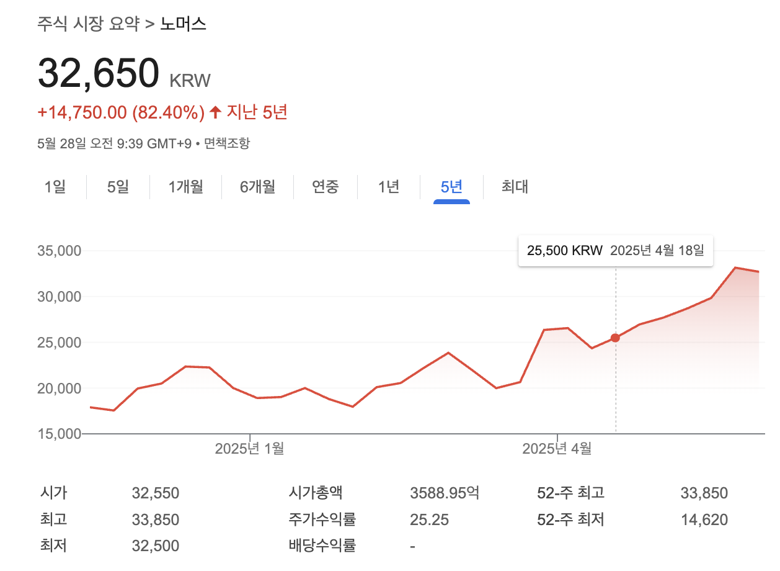This screenshot has height=571, width=780.
Task: Click the 시가 value 32,550
Action: click(x=156, y=493)
